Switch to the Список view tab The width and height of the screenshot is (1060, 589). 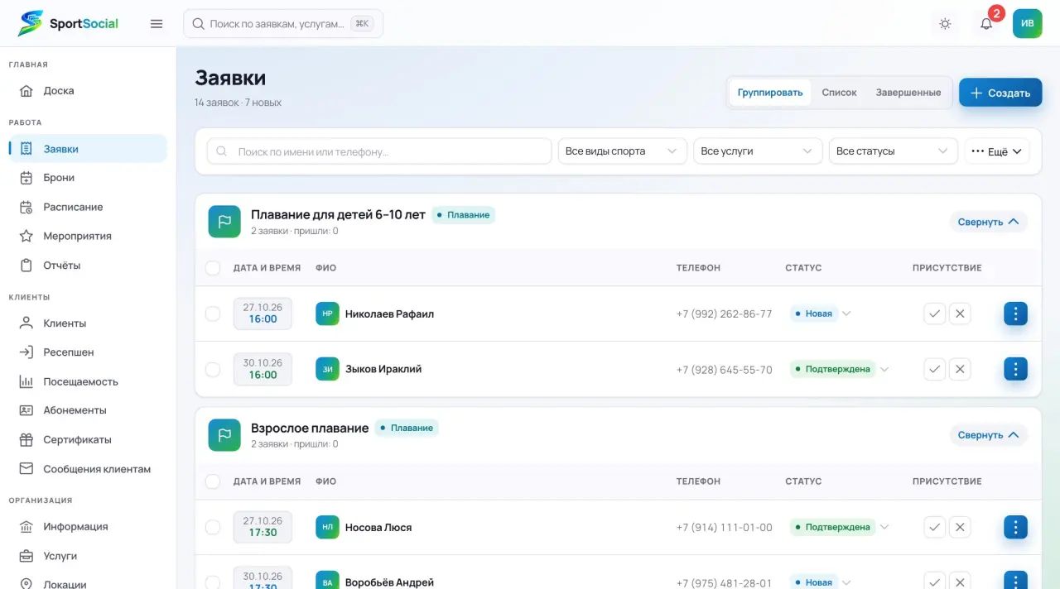(x=839, y=93)
